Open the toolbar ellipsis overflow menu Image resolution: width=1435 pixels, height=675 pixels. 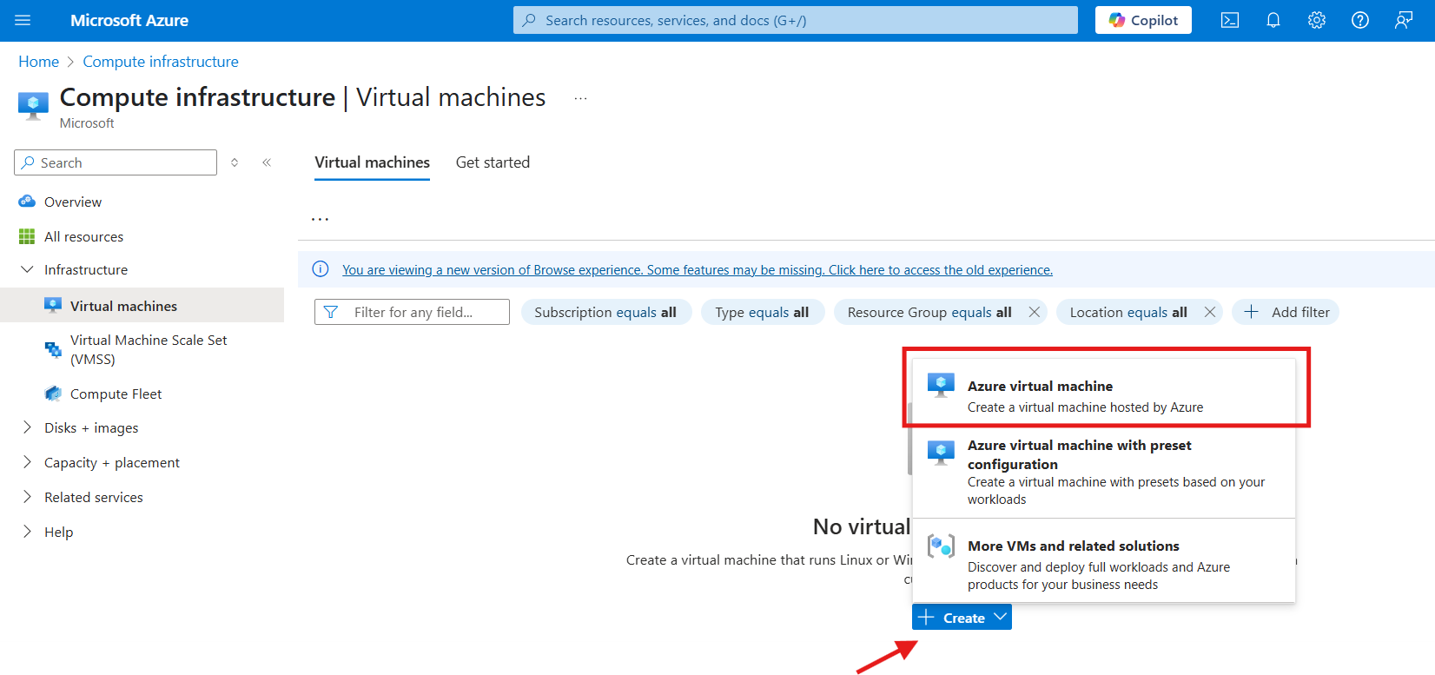[x=321, y=219]
